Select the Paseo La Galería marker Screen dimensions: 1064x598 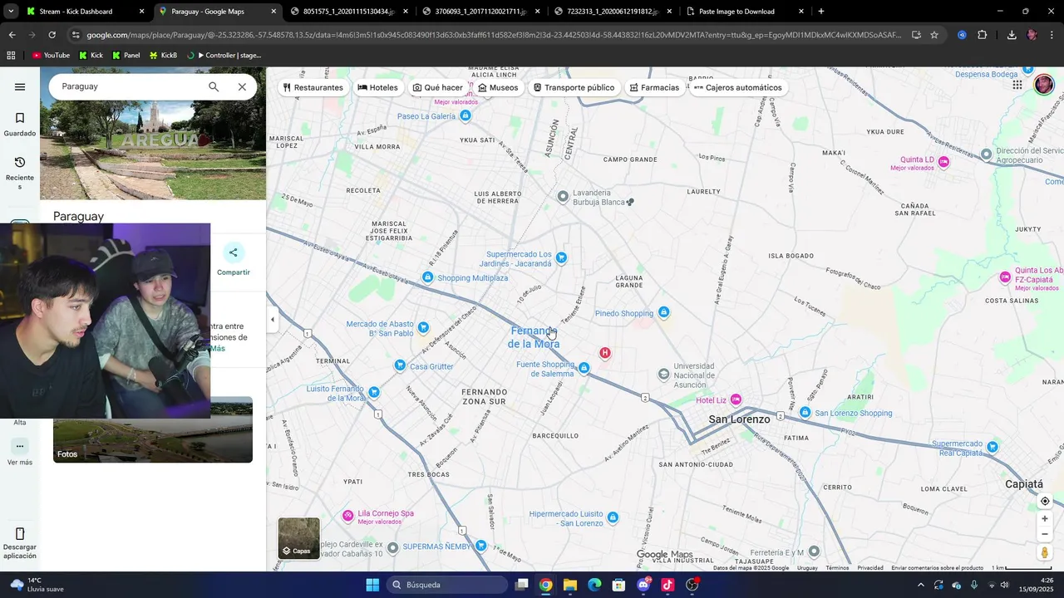click(x=465, y=115)
